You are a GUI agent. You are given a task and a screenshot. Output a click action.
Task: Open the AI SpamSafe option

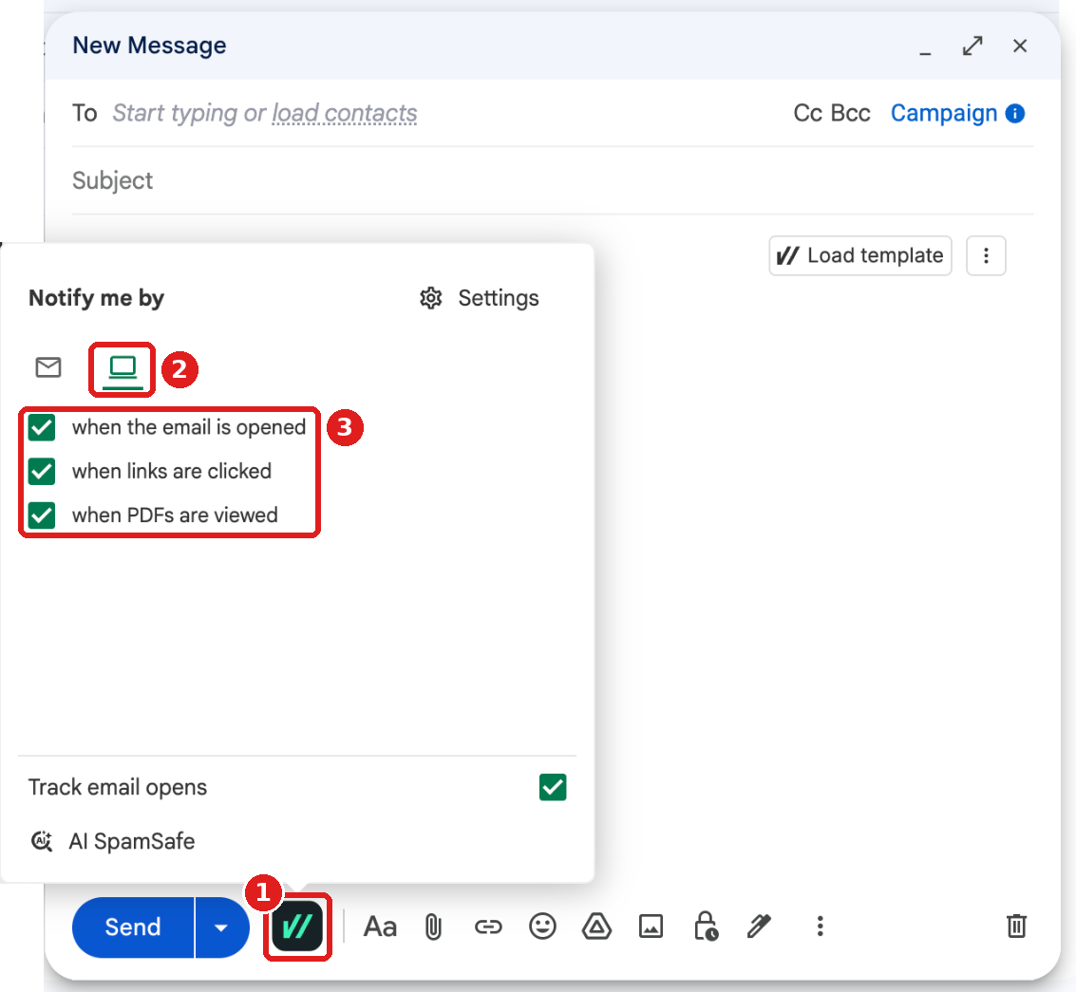click(113, 841)
